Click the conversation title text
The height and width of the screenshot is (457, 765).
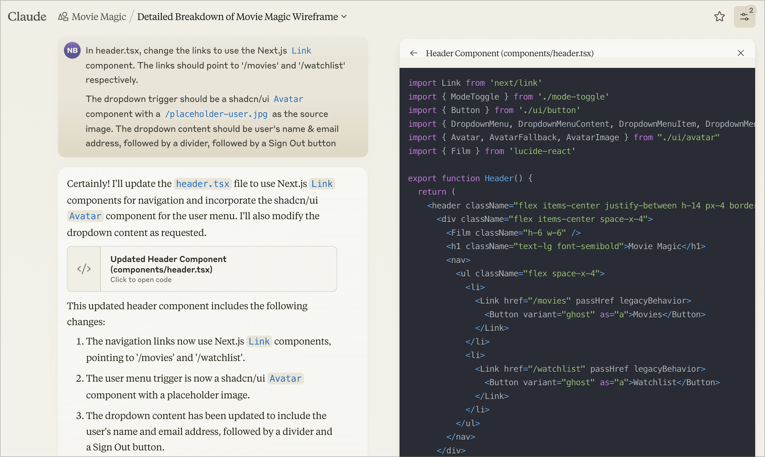[x=237, y=17]
